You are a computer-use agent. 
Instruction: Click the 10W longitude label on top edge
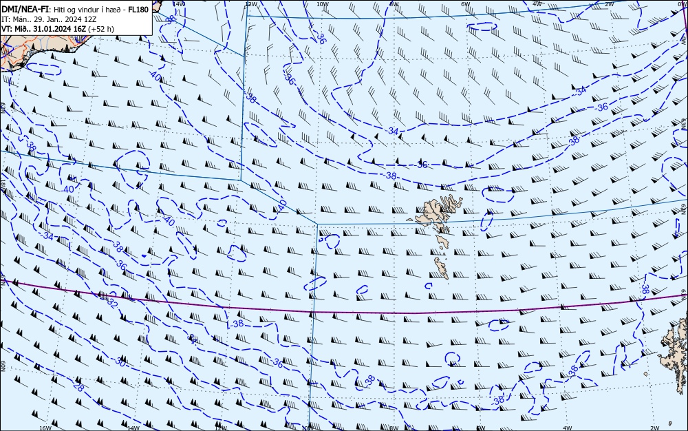(x=323, y=3)
